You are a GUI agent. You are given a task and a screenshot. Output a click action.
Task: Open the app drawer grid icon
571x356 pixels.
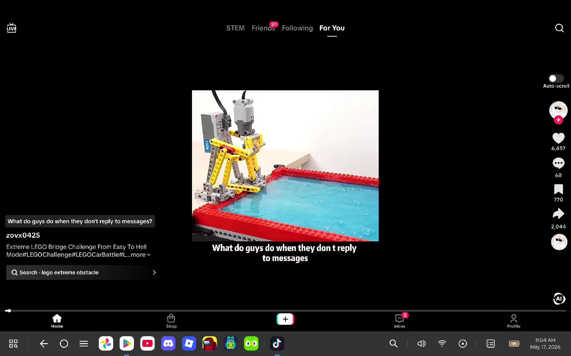click(x=13, y=344)
